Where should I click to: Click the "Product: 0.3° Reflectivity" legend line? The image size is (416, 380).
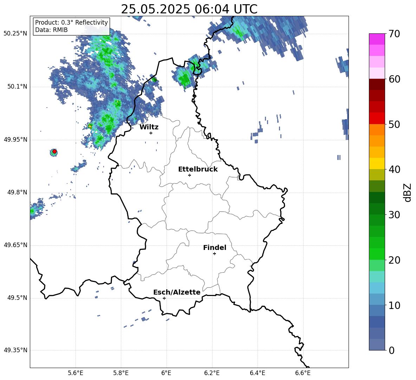71,22
